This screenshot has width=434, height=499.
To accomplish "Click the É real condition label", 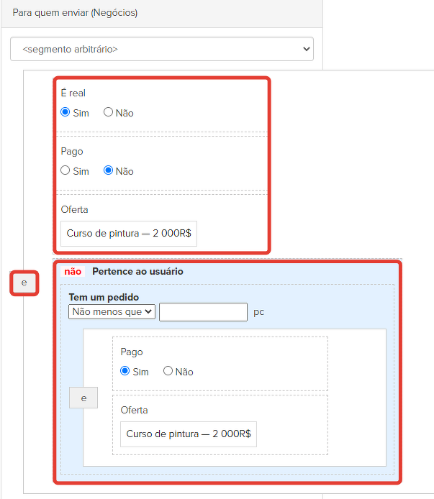I will [x=73, y=93].
